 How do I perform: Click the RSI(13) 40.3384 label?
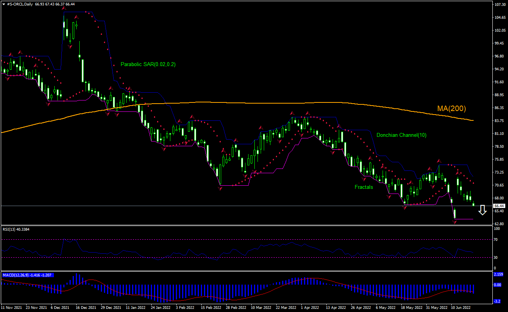[16, 230]
